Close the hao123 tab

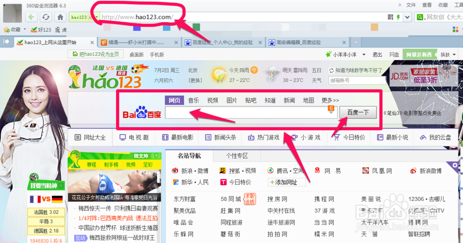tap(92, 43)
